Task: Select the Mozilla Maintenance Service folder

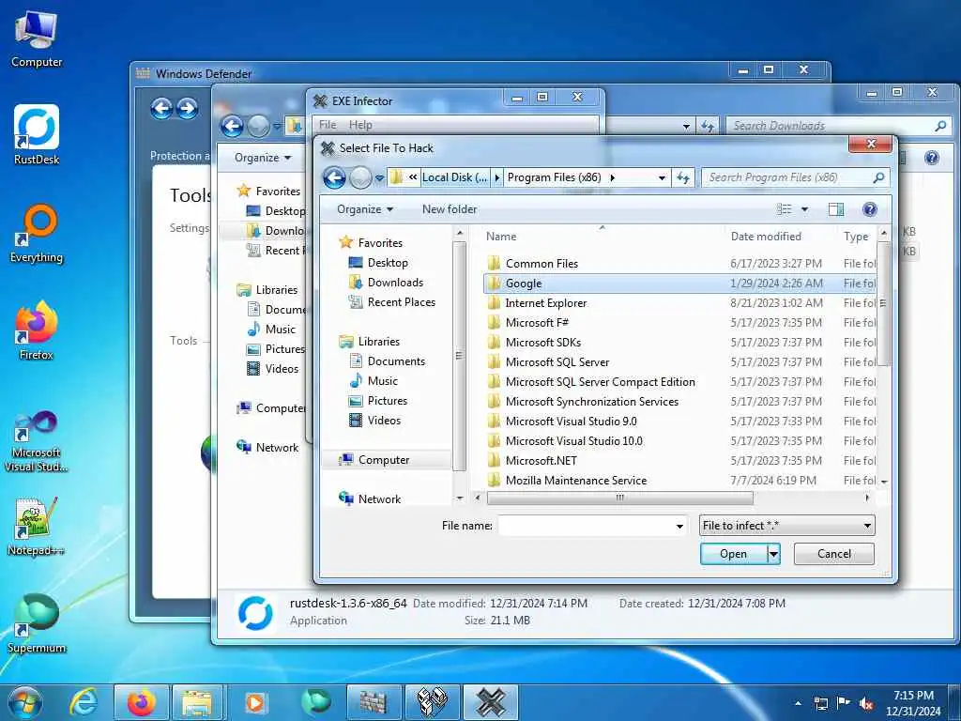Action: click(680, 481)
